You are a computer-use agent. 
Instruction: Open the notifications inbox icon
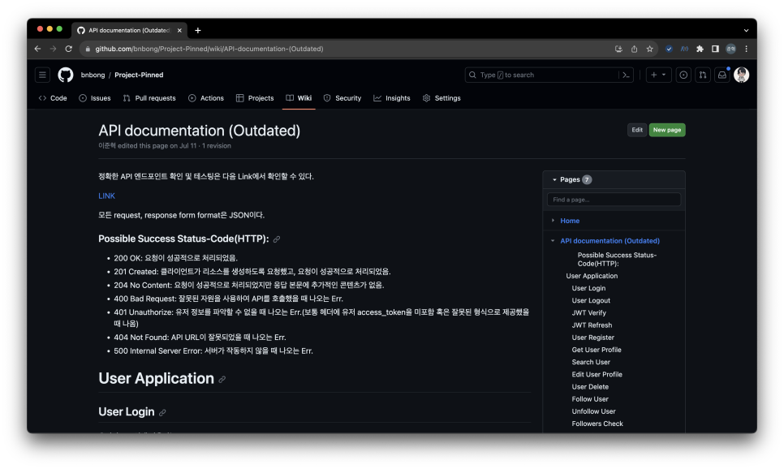point(722,75)
